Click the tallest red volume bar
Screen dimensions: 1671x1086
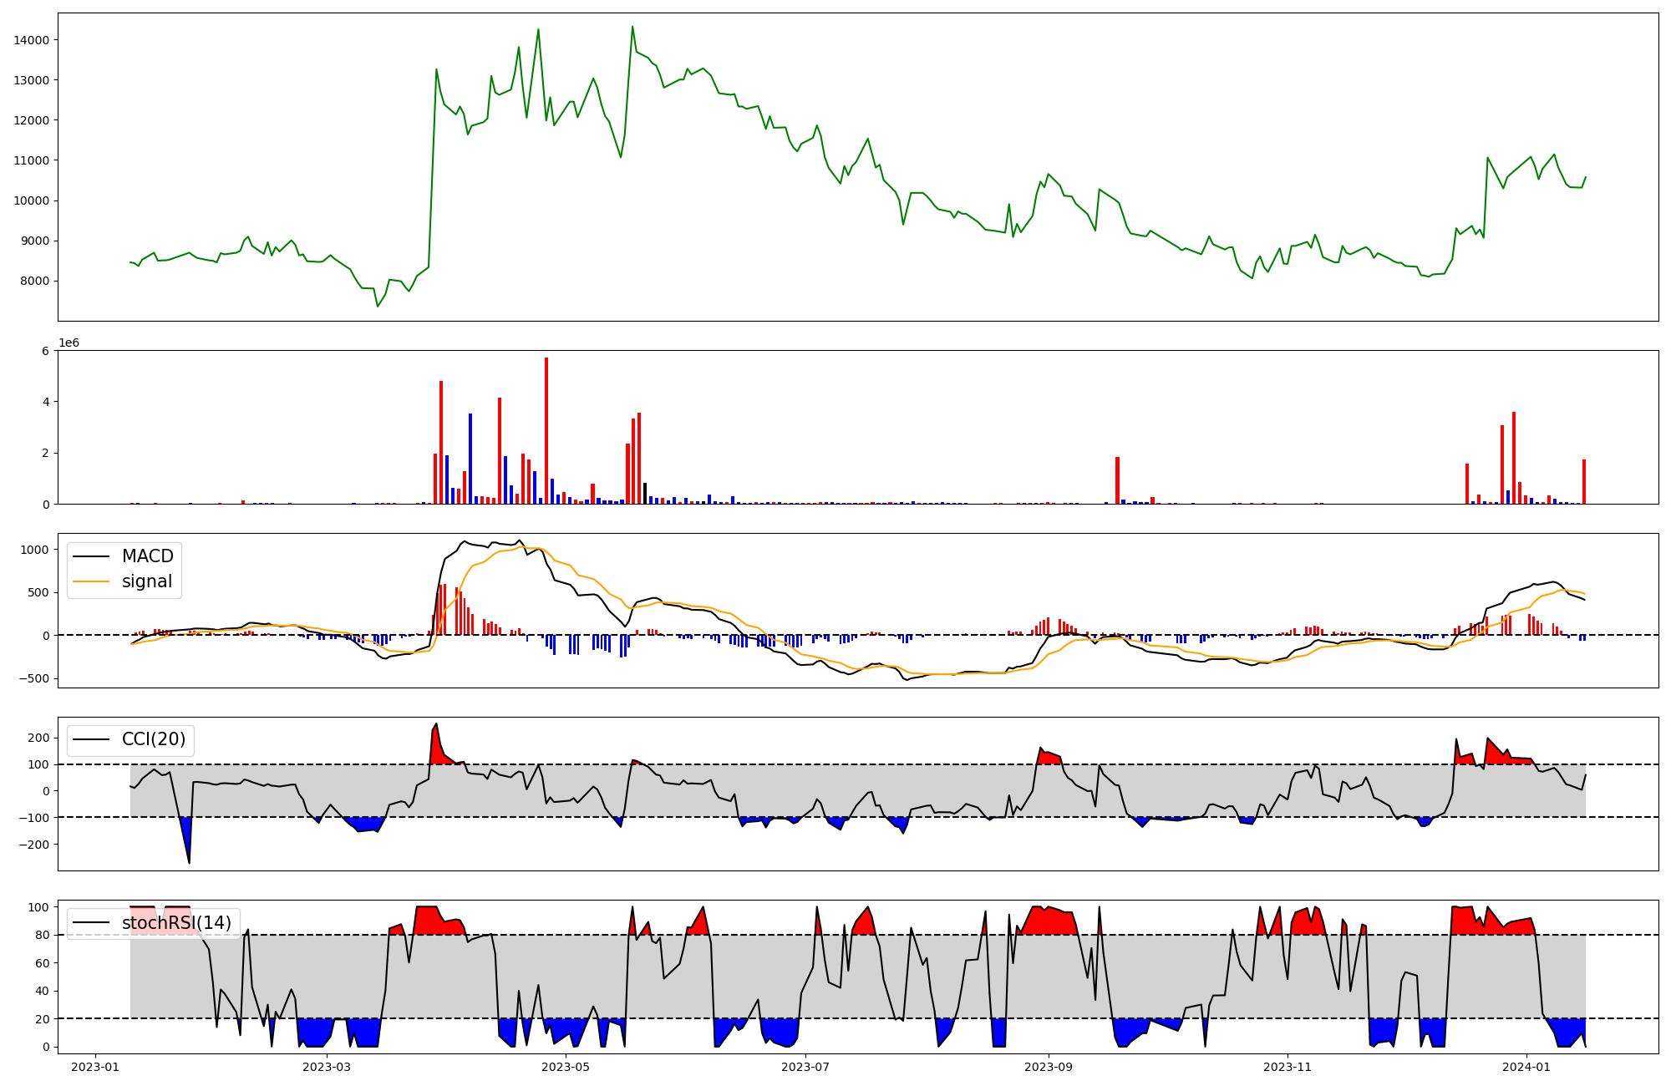pos(546,430)
